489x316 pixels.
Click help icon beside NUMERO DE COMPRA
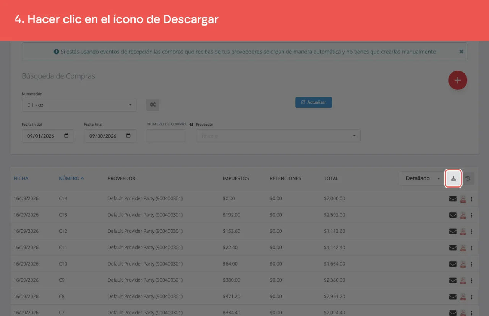coord(191,125)
